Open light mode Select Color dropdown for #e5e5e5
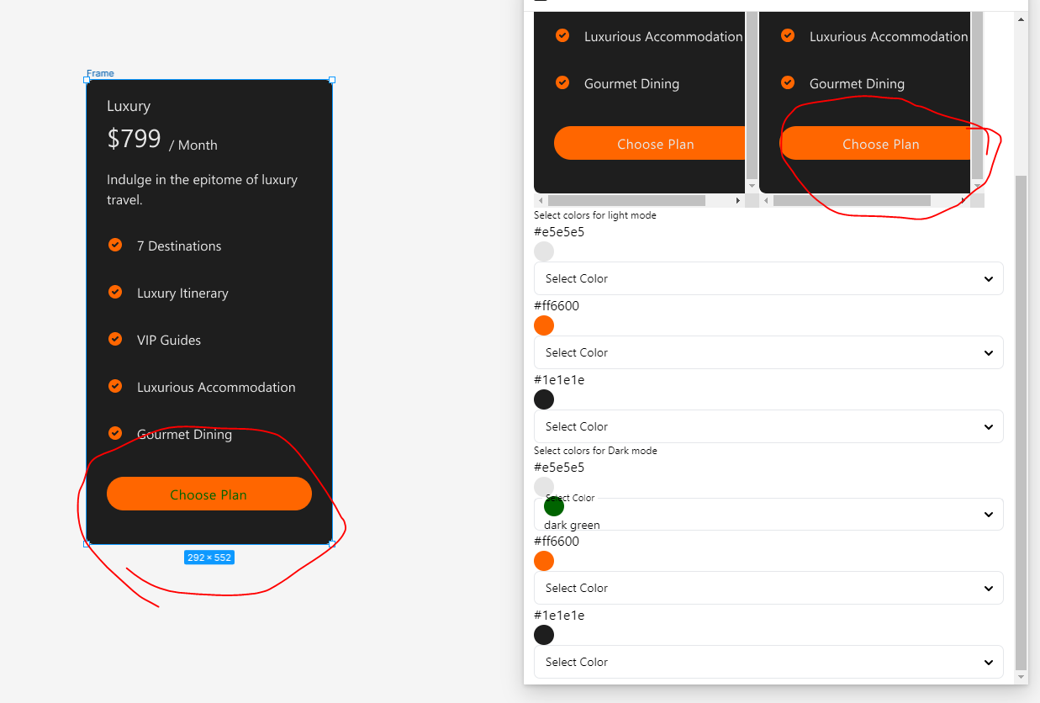Image resolution: width=1040 pixels, height=703 pixels. 768,278
